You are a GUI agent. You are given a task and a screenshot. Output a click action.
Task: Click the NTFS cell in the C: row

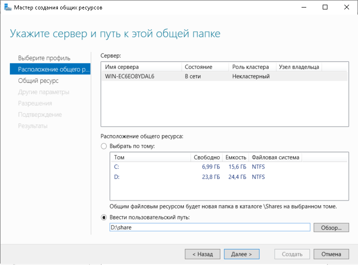tap(258, 167)
